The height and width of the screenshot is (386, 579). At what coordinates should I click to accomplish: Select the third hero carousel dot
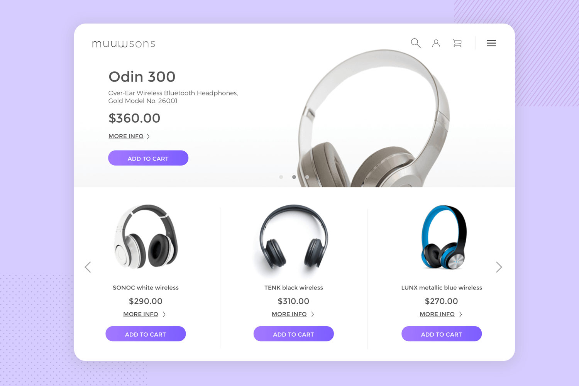click(307, 177)
